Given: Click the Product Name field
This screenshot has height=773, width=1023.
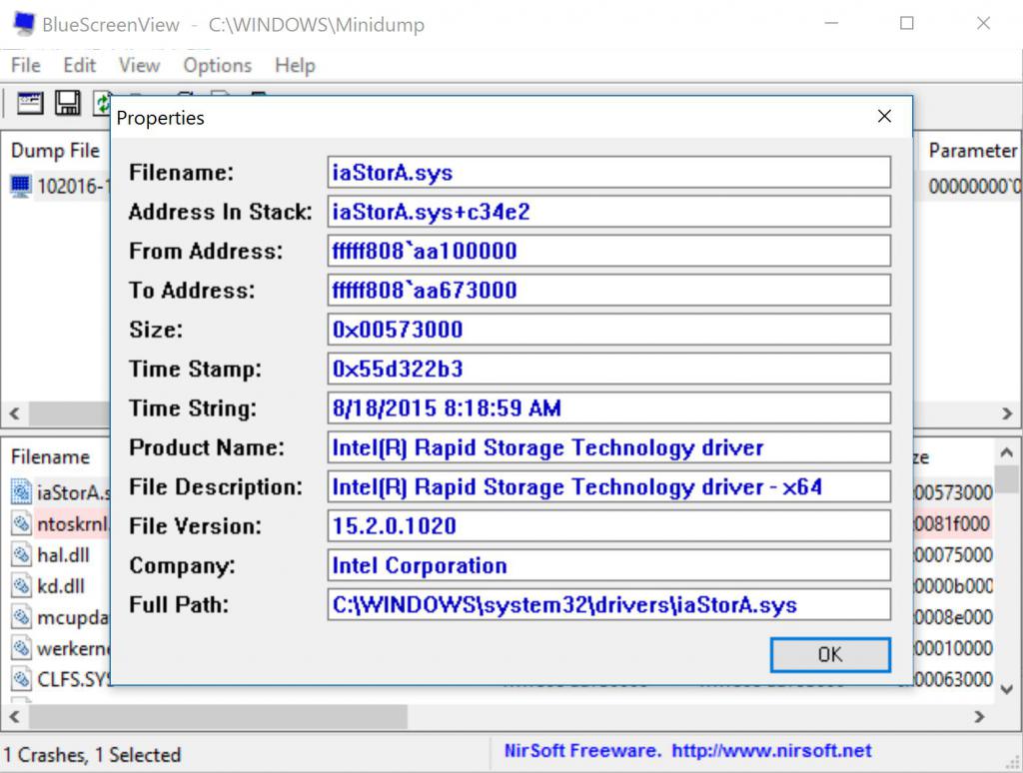Looking at the screenshot, I should coord(608,447).
